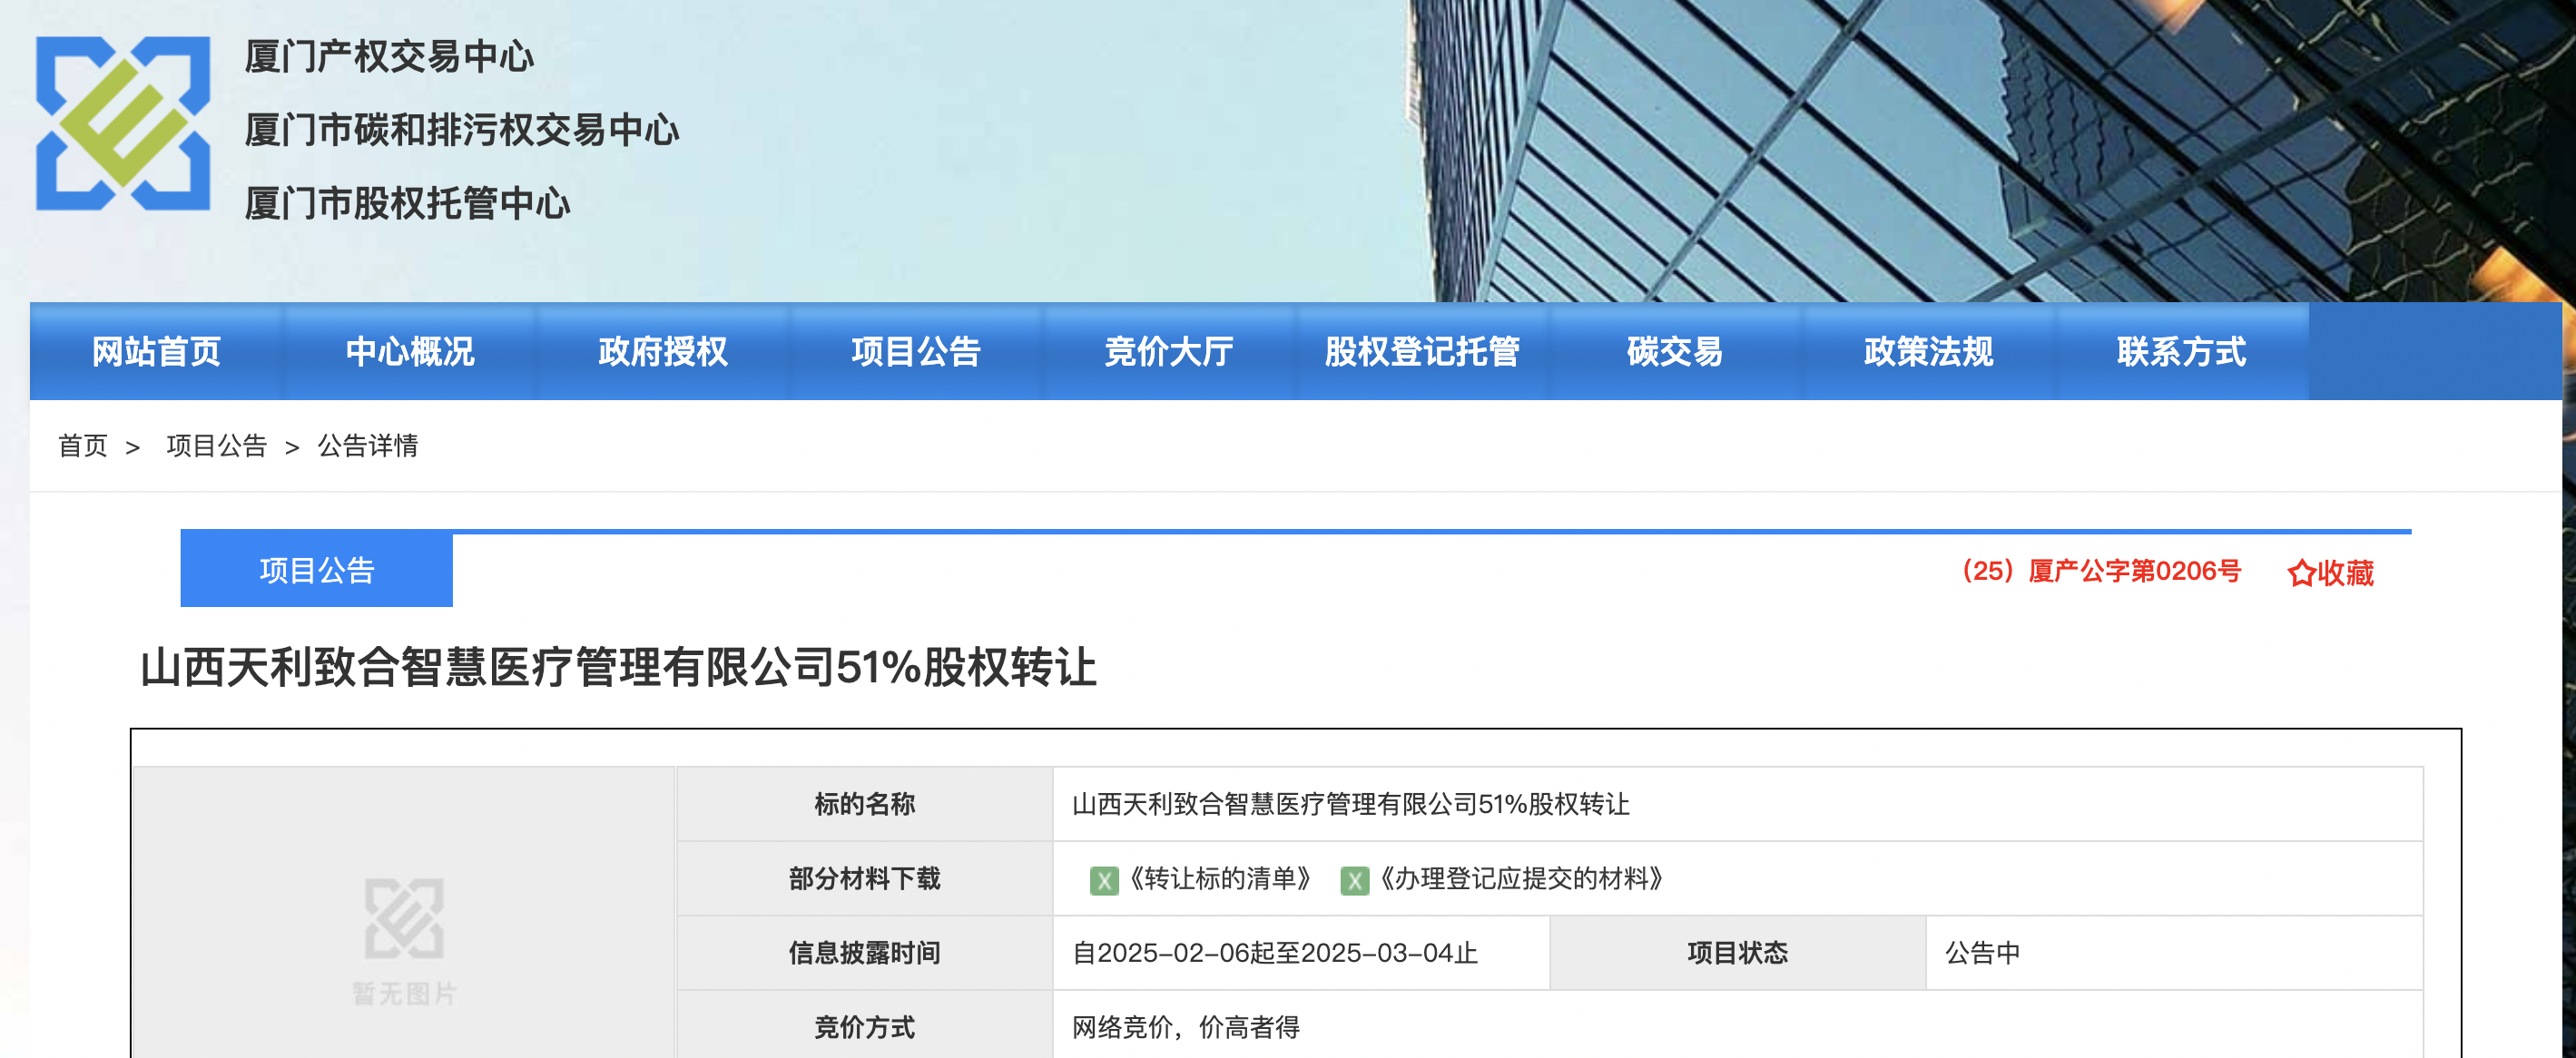
Task: Open the 中心概况 menu item
Action: click(x=409, y=352)
